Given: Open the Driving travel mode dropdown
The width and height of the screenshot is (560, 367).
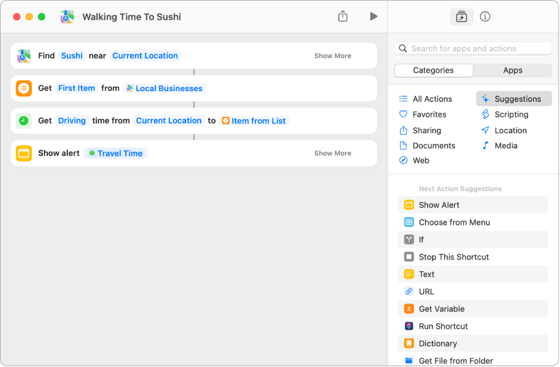Looking at the screenshot, I should point(72,121).
